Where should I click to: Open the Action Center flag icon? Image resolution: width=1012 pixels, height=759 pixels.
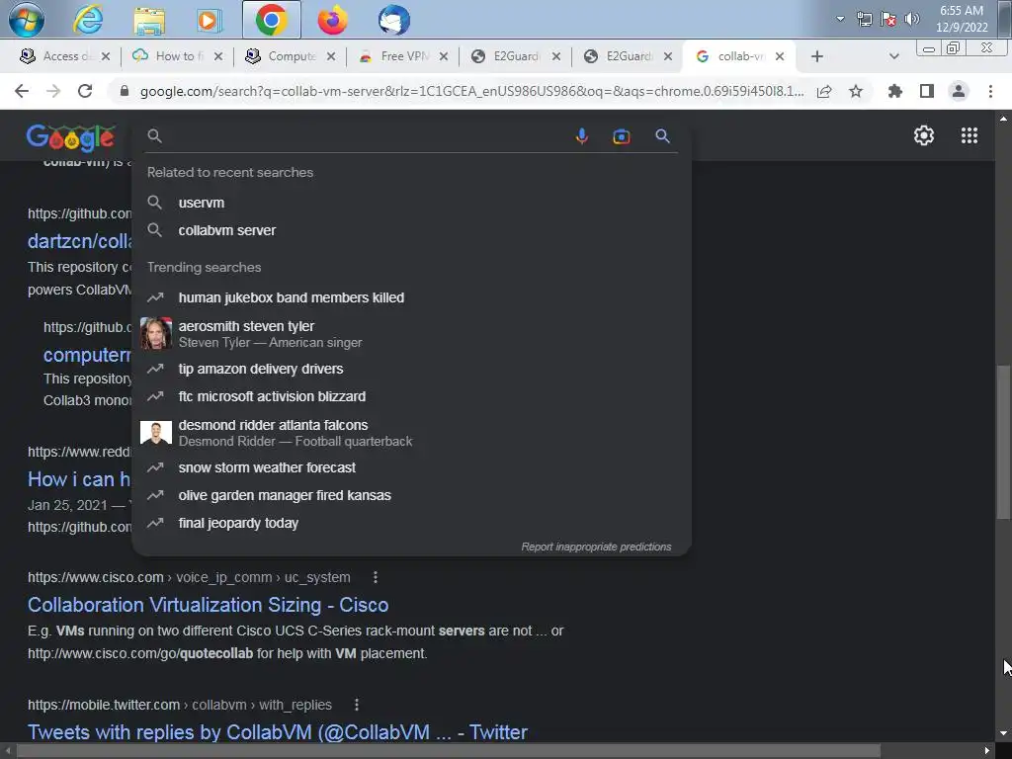[888, 19]
